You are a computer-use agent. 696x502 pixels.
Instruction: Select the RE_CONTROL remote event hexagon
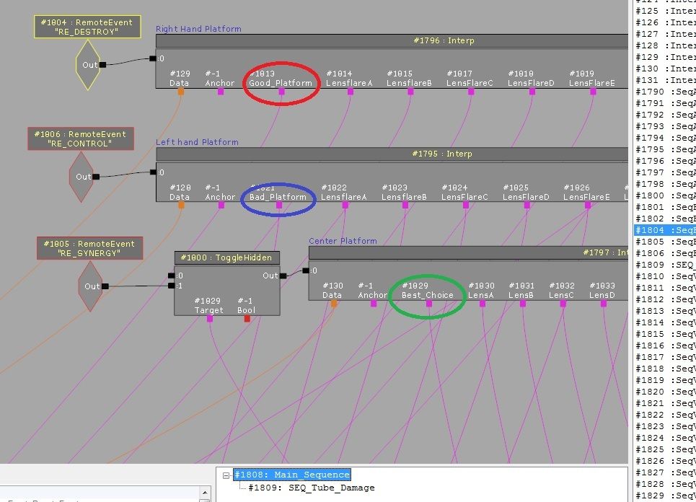pos(82,177)
